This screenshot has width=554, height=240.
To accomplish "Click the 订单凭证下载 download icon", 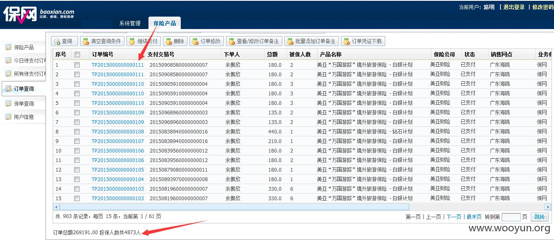I will (347, 41).
